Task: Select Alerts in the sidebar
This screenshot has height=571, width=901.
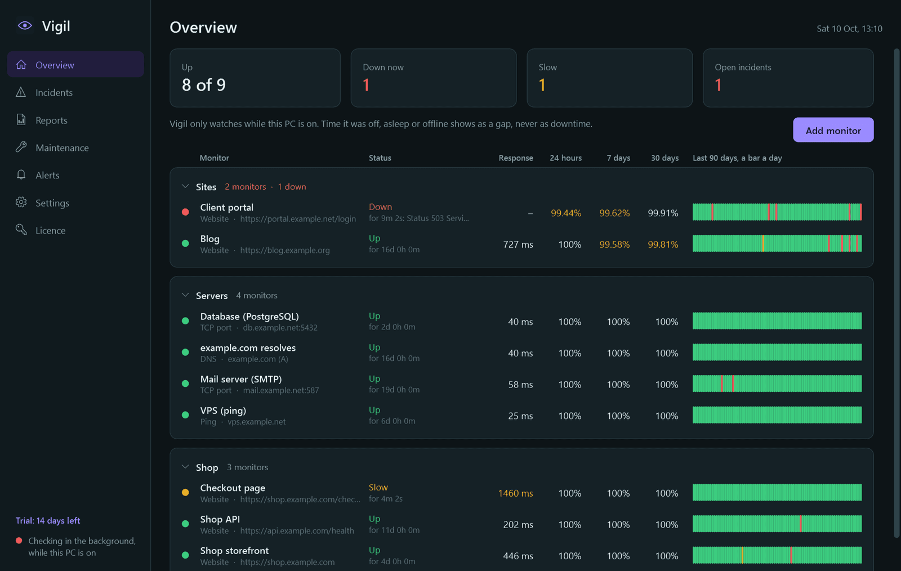Action: click(75, 175)
